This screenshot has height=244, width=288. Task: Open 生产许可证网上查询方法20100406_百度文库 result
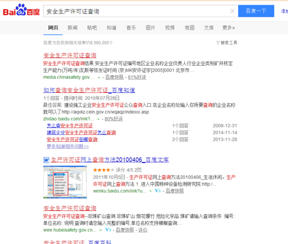110,159
